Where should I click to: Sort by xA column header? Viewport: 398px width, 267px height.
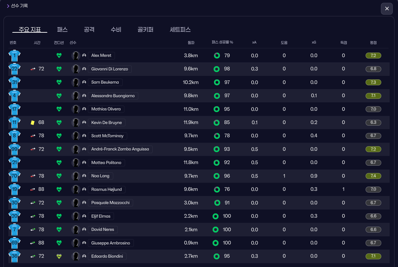pos(254,42)
